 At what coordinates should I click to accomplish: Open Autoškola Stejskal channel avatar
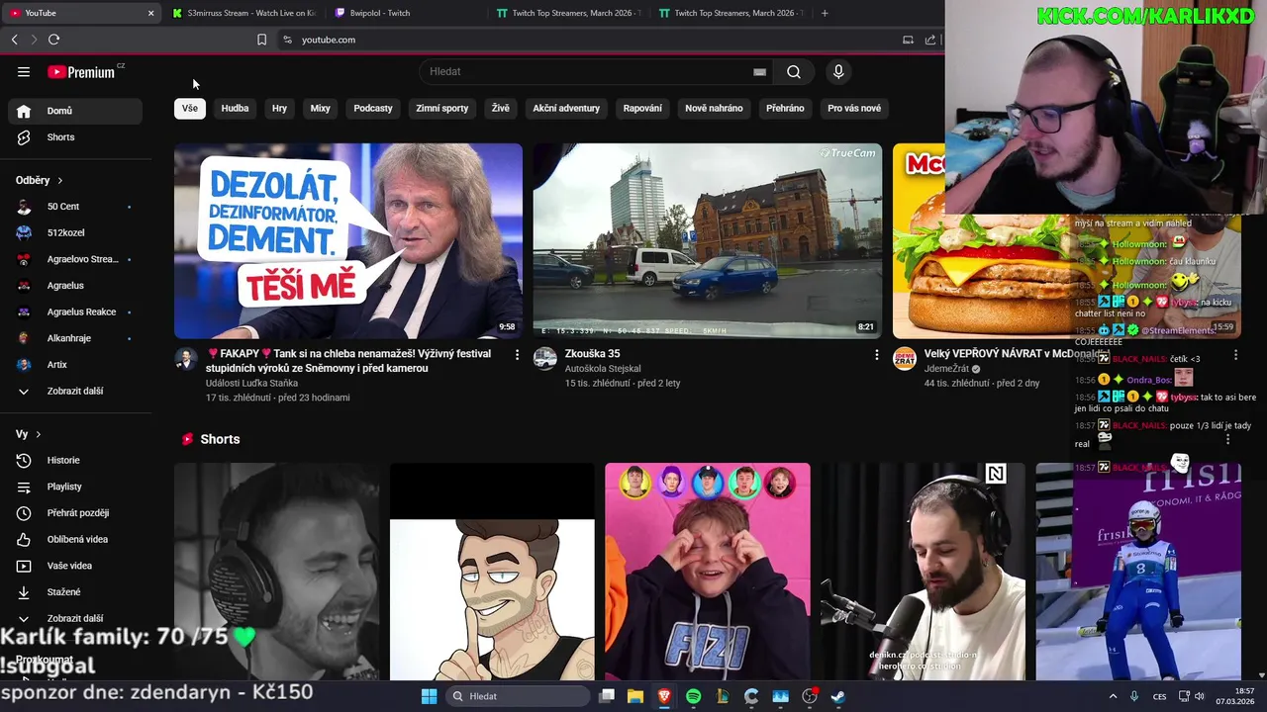coord(545,358)
